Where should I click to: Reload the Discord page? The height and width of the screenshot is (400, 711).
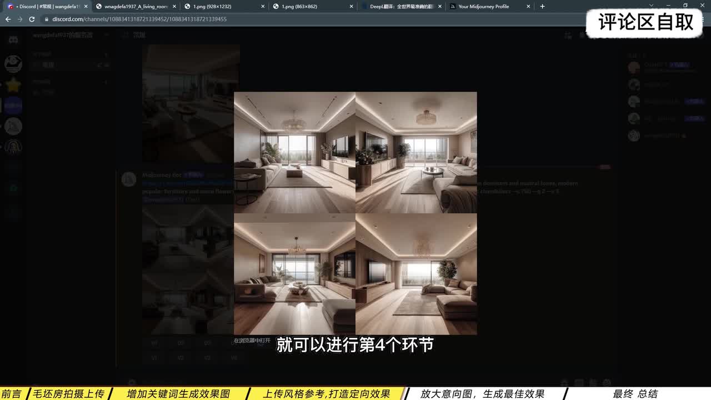click(x=32, y=19)
